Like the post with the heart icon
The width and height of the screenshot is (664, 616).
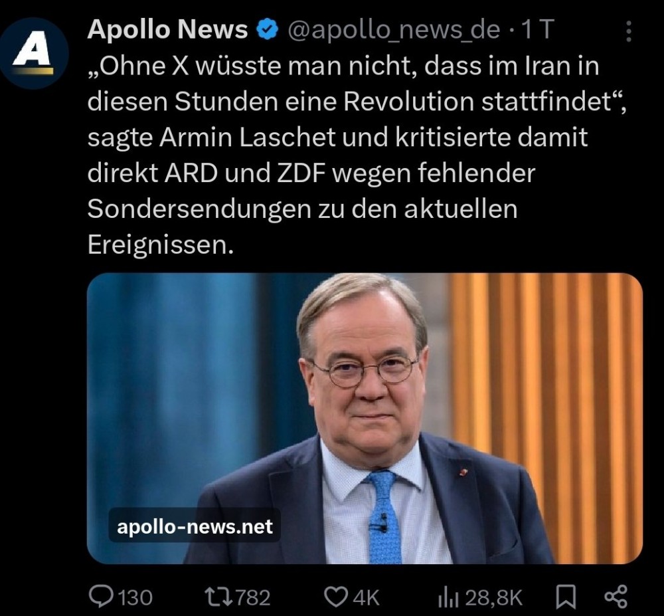point(335,597)
